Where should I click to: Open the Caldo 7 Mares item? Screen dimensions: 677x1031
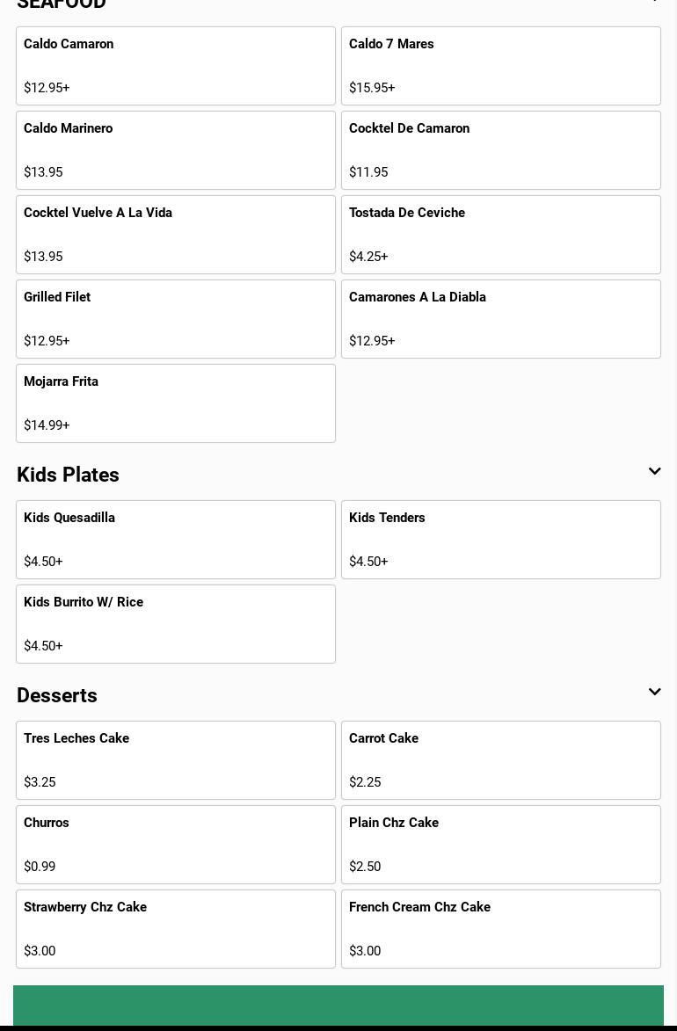coord(501,66)
